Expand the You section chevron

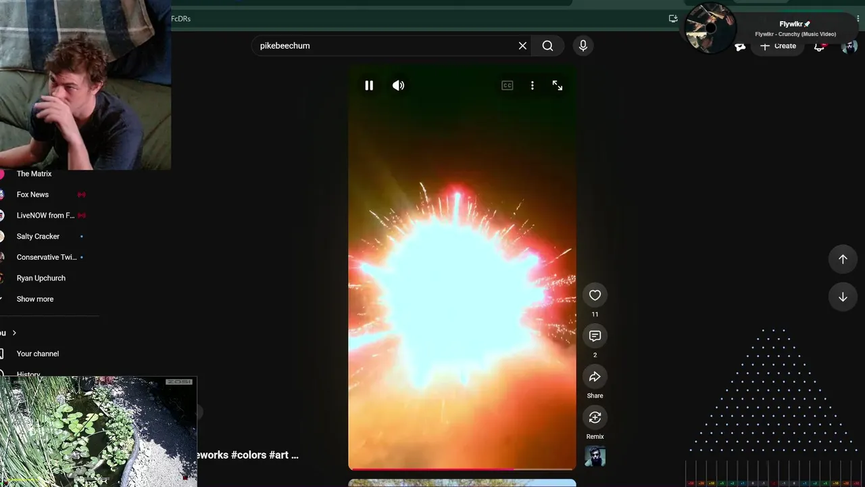(14, 333)
